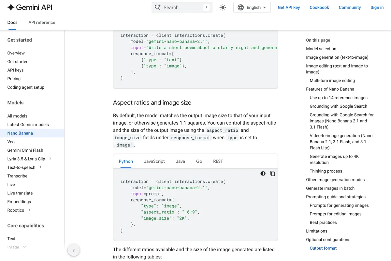Image resolution: width=391 pixels, height=261 pixels.
Task: Select the Java code tab
Action: (x=181, y=161)
